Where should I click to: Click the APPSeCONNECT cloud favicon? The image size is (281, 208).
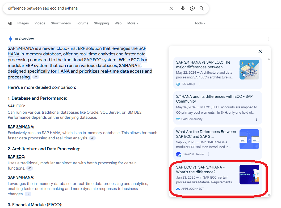(178, 189)
